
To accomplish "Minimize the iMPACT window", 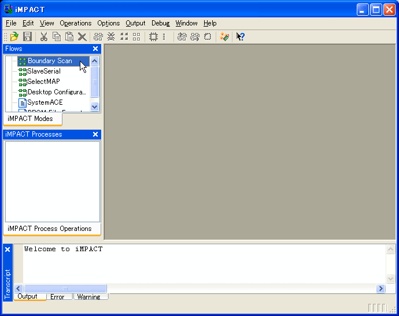I will (x=363, y=10).
